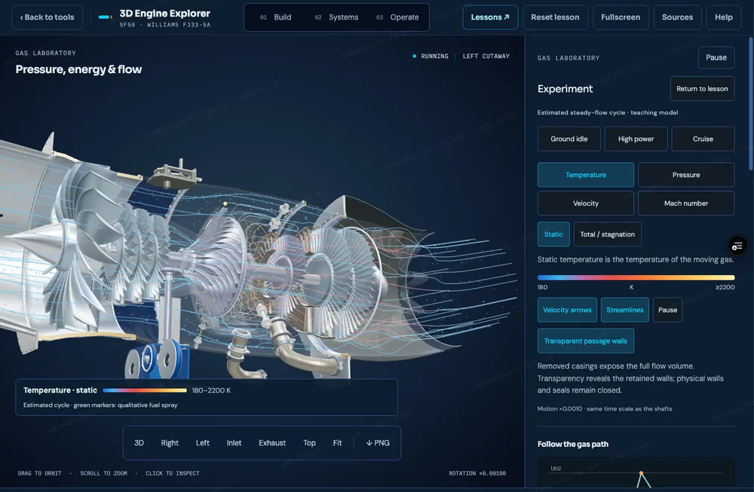Switch to the Right view
The height and width of the screenshot is (492, 754).
[x=170, y=443]
